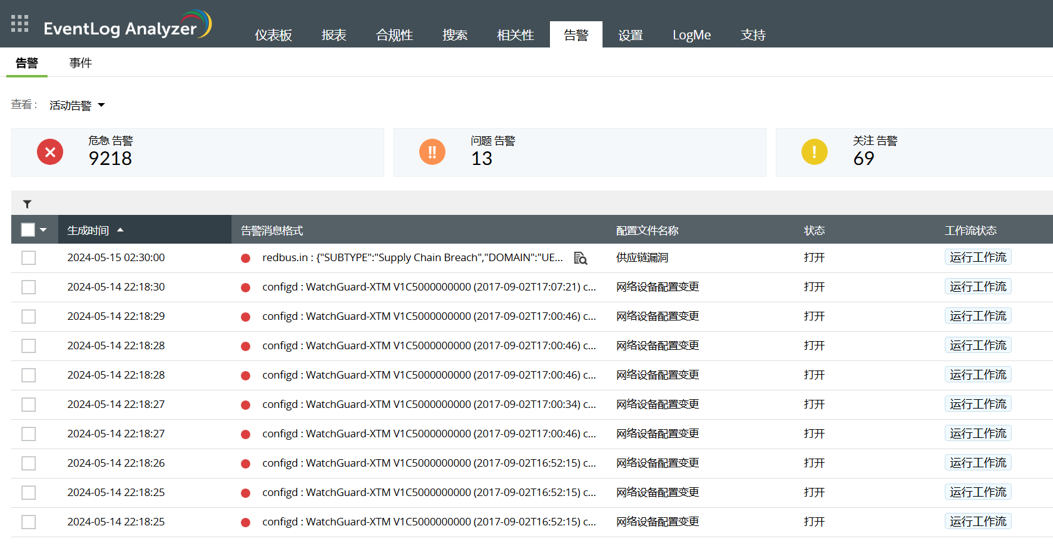Viewport: 1053px width, 551px height.
Task: View log details icon for redbus.in alert
Action: [x=581, y=258]
